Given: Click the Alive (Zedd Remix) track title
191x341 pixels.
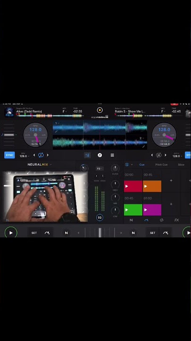Looking at the screenshot, I should click(29, 111).
